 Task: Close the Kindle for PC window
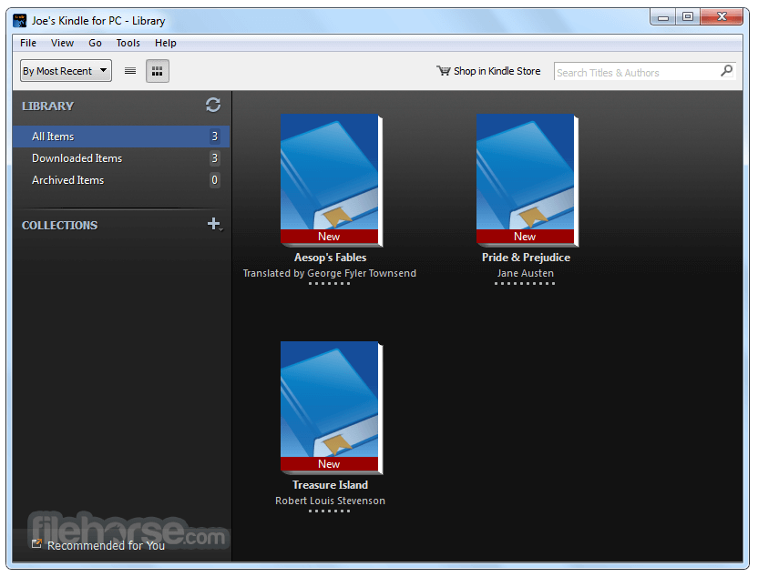pos(722,17)
